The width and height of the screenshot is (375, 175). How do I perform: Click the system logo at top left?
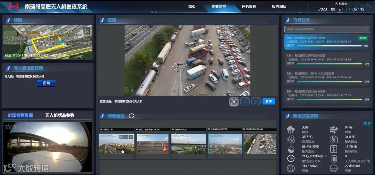pos(14,7)
